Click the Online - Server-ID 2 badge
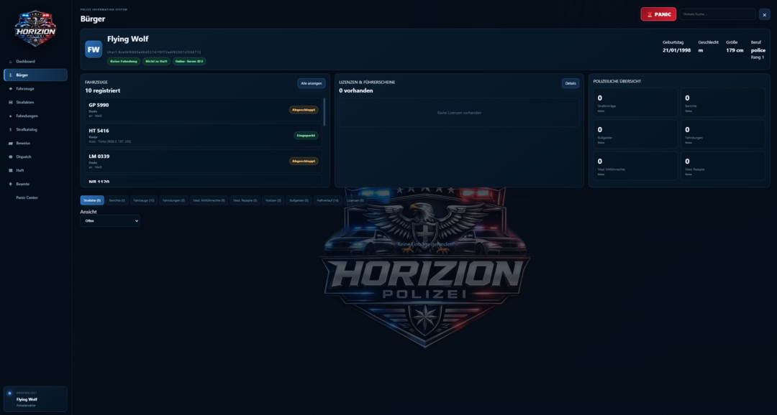Image resolution: width=777 pixels, height=415 pixels. 189,62
